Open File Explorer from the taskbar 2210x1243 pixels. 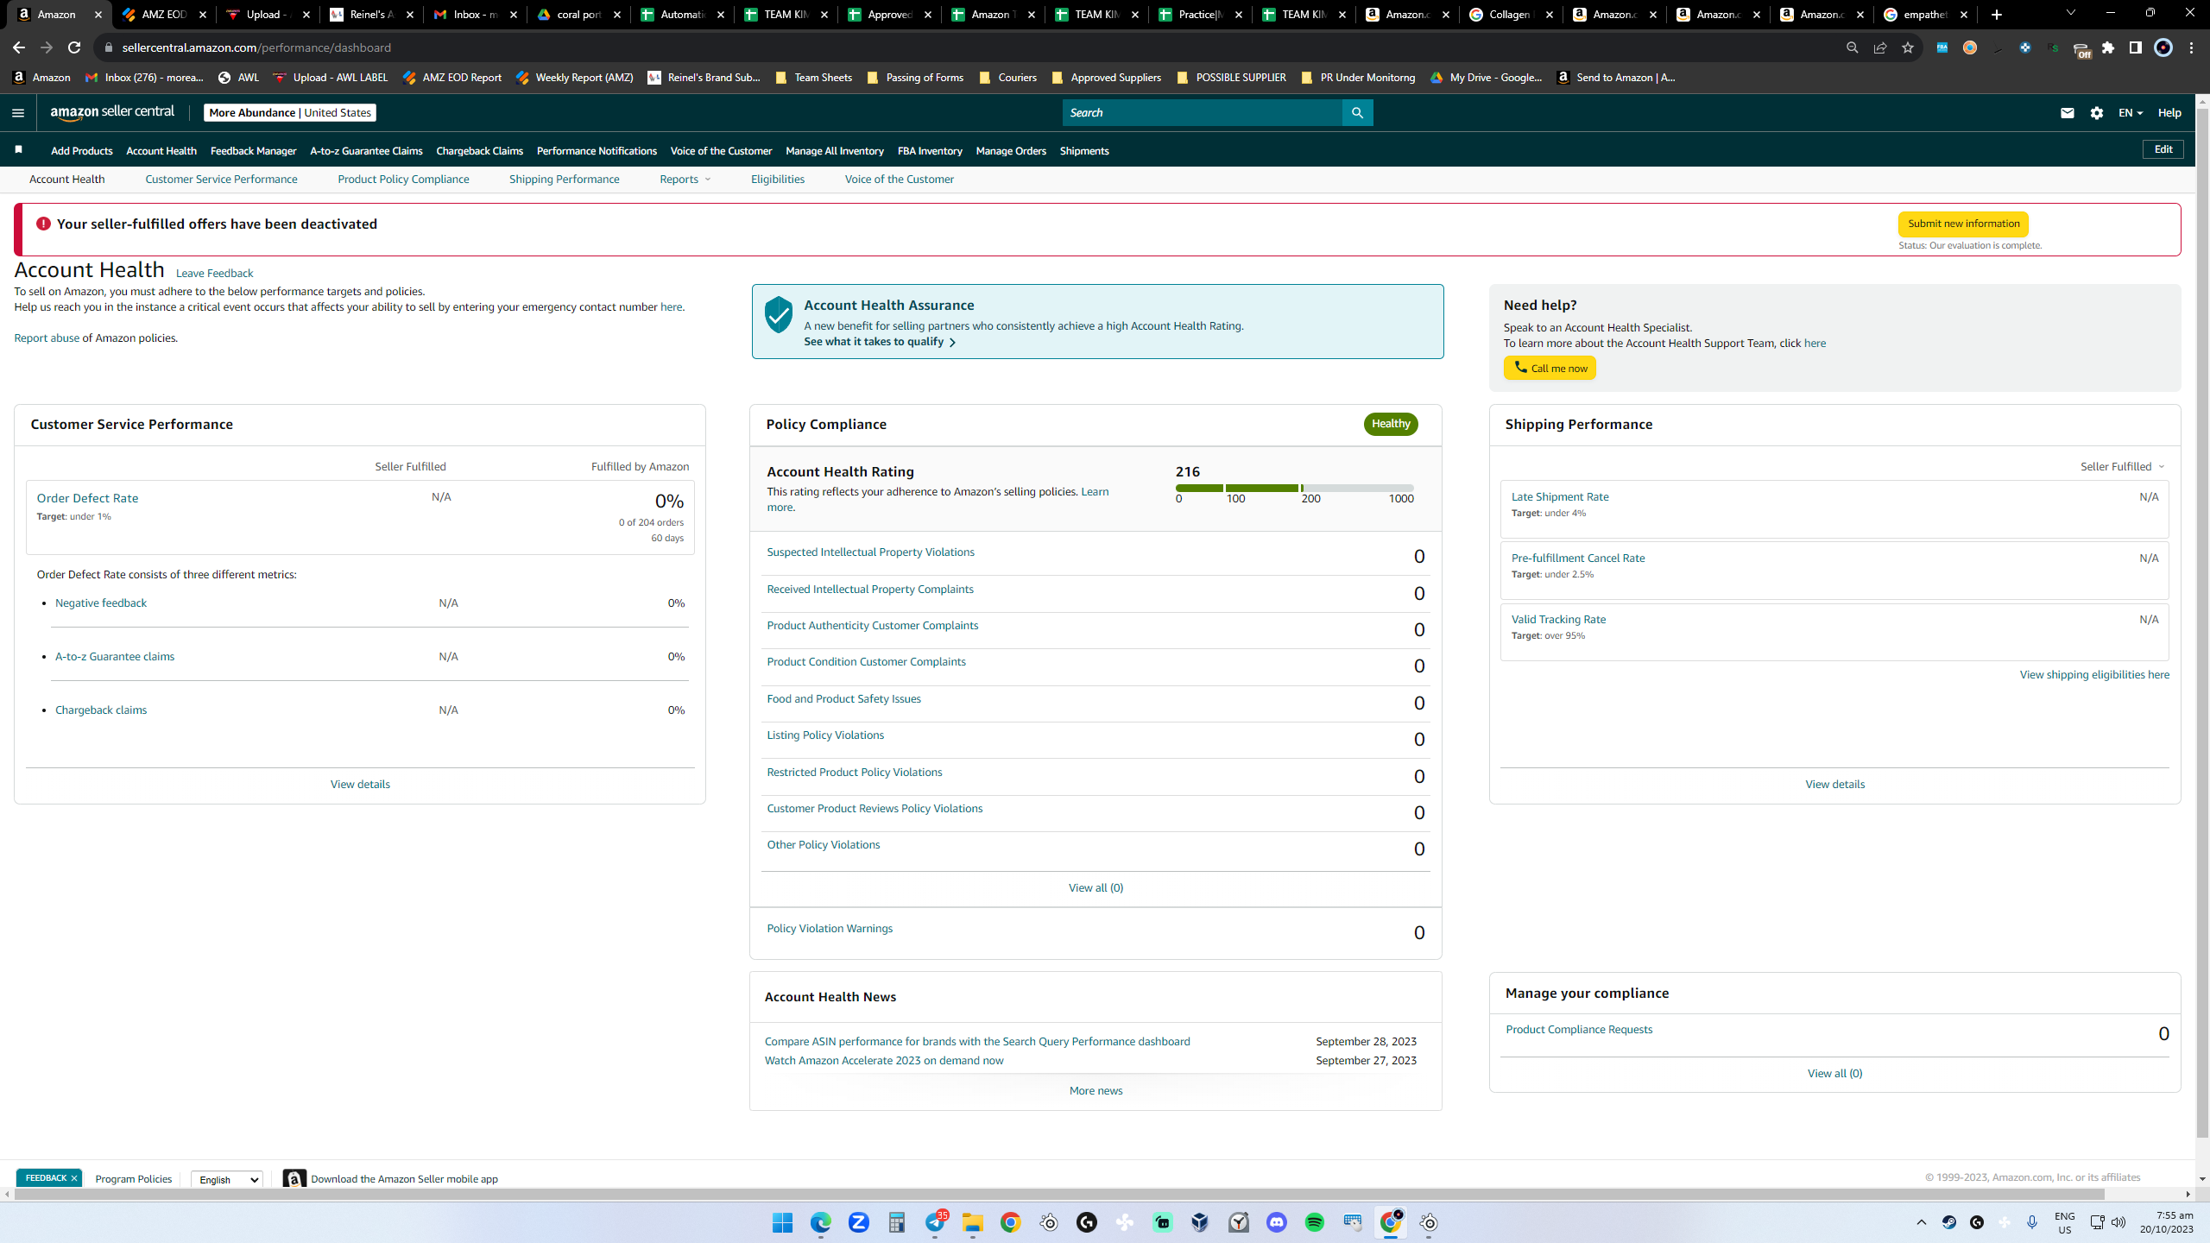tap(973, 1222)
